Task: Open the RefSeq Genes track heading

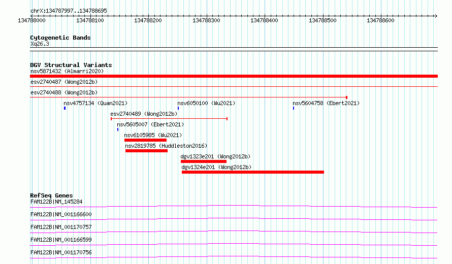Action: click(x=51, y=195)
